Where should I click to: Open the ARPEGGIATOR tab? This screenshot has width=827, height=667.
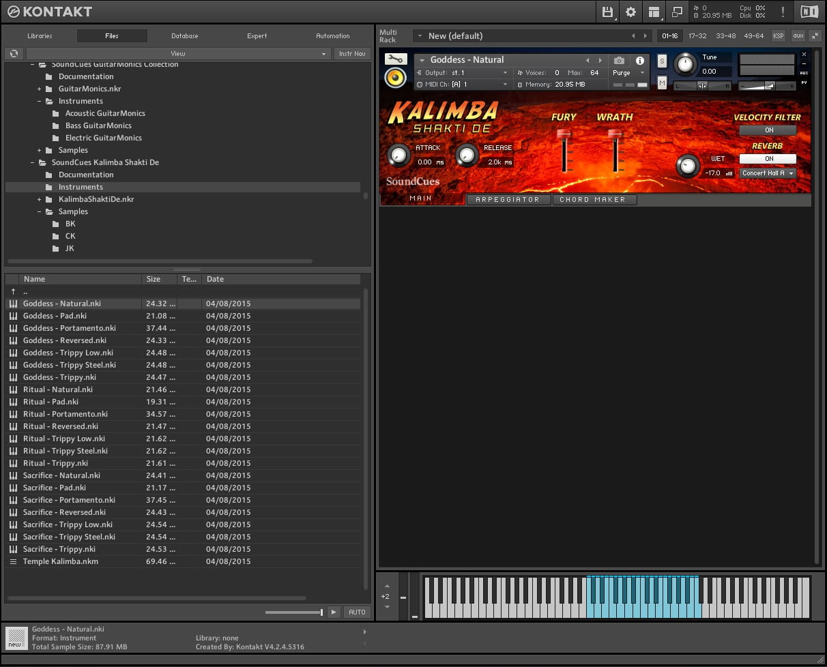pos(508,200)
